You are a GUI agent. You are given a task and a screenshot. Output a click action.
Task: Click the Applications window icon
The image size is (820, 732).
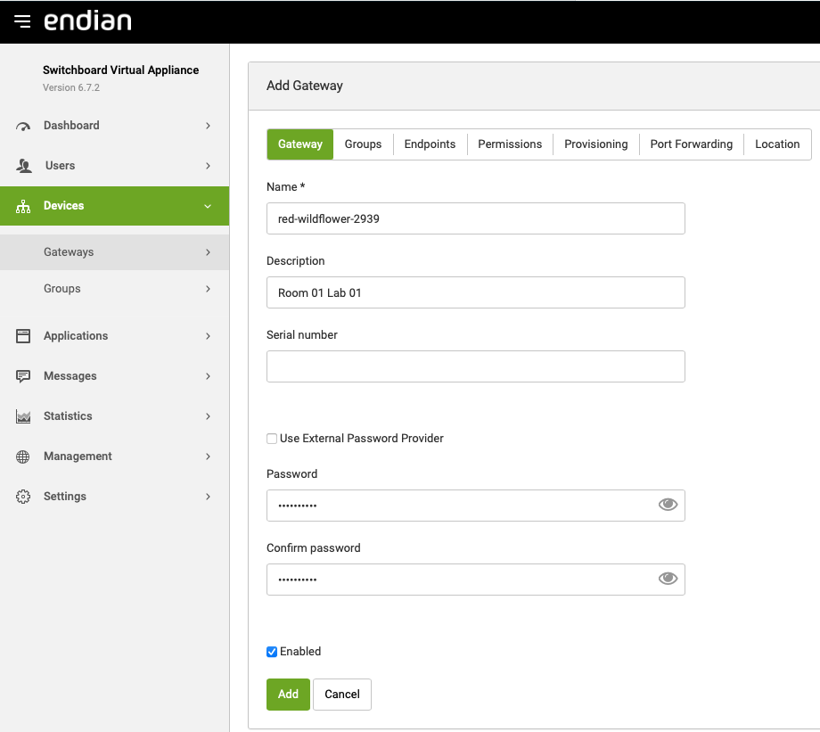tap(24, 336)
